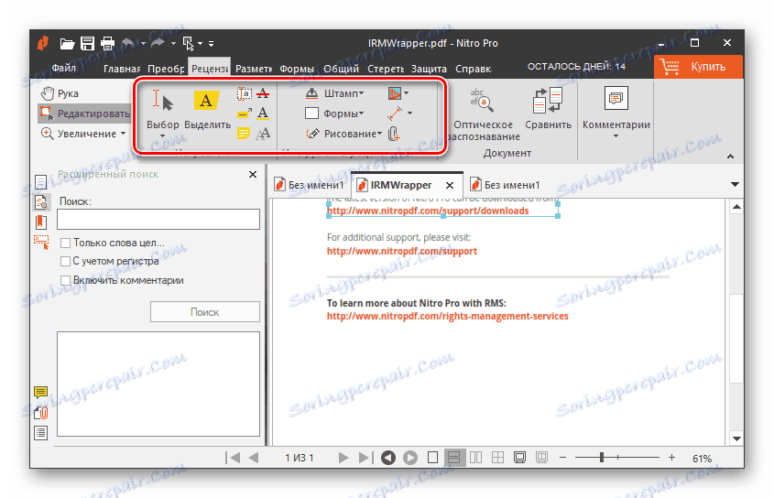Image resolution: width=774 pixels, height=498 pixels.
Task: Open the attachments panel sidebar icon
Action: [x=41, y=413]
